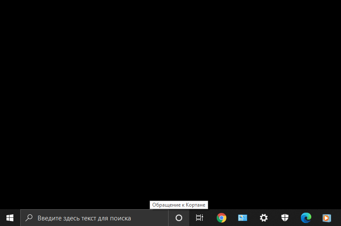Click the magnifying glass search icon
Screen dimensions: 341x226
(x=29, y=218)
